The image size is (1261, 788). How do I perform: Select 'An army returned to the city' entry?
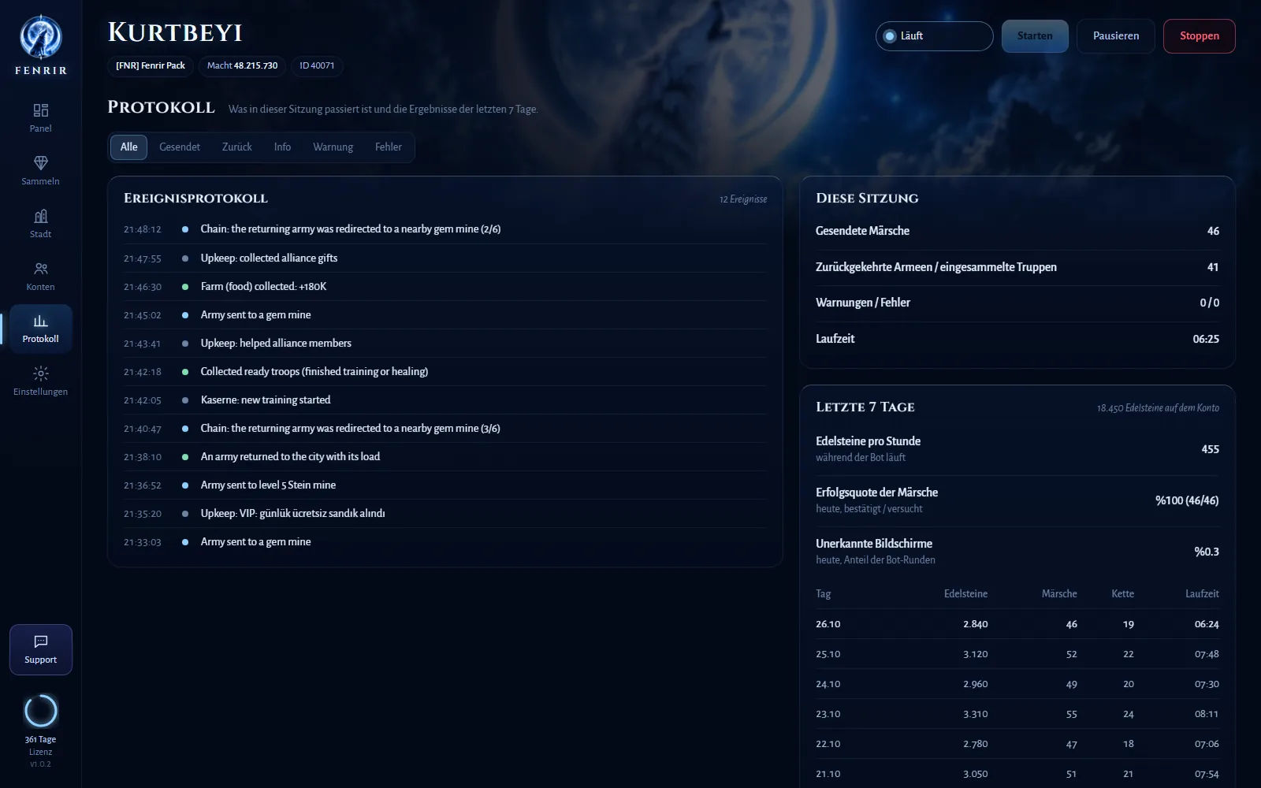[445, 457]
